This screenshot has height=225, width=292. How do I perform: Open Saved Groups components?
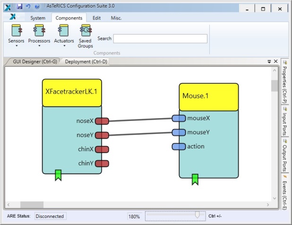85,36
